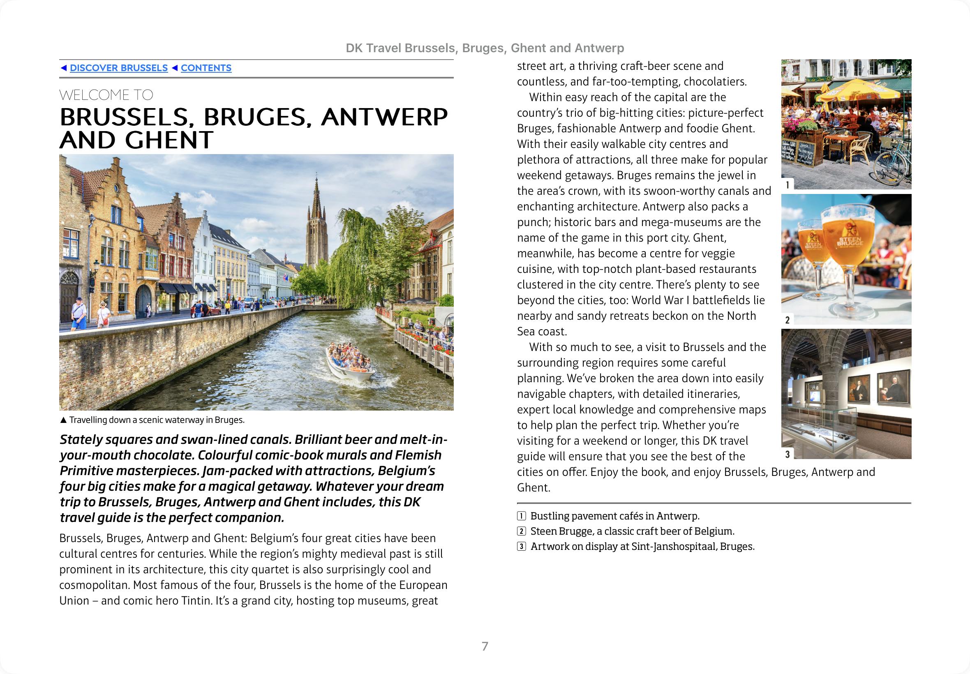Click the boxed number 3 caption icon
This screenshot has height=674, width=970.
pyautogui.click(x=522, y=547)
